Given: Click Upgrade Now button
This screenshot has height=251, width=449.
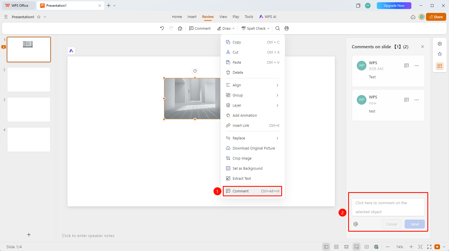Looking at the screenshot, I should click(x=394, y=6).
